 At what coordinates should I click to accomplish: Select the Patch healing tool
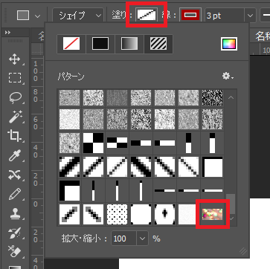(x=14, y=175)
